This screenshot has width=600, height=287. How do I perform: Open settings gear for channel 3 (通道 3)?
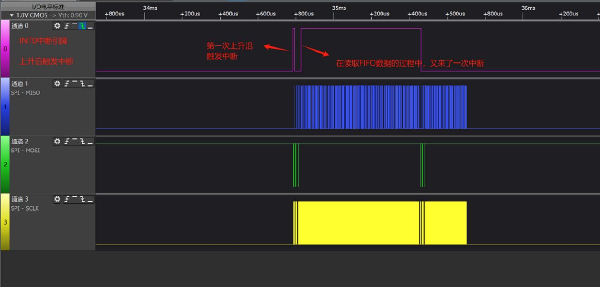(x=57, y=199)
